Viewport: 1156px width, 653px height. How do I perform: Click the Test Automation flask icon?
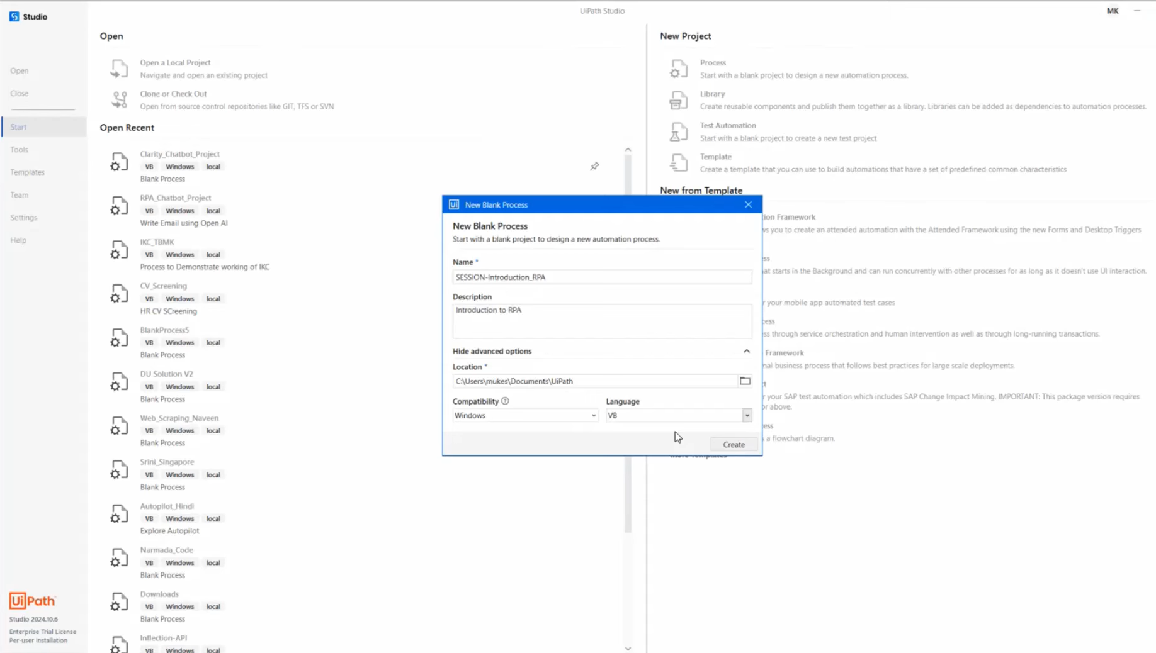[x=678, y=131]
